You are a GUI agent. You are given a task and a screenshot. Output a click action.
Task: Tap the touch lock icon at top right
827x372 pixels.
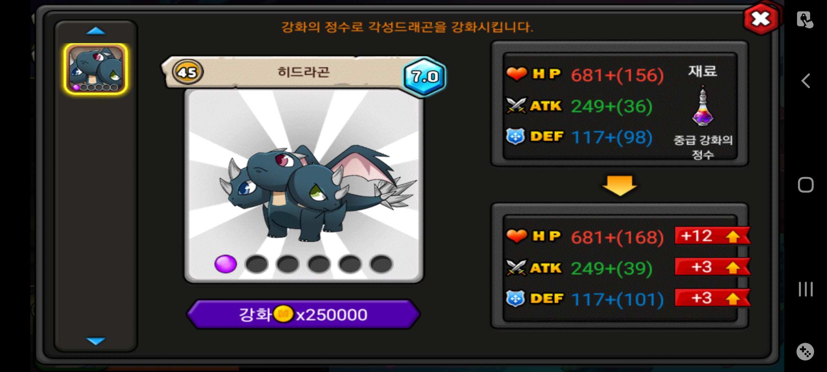805,20
